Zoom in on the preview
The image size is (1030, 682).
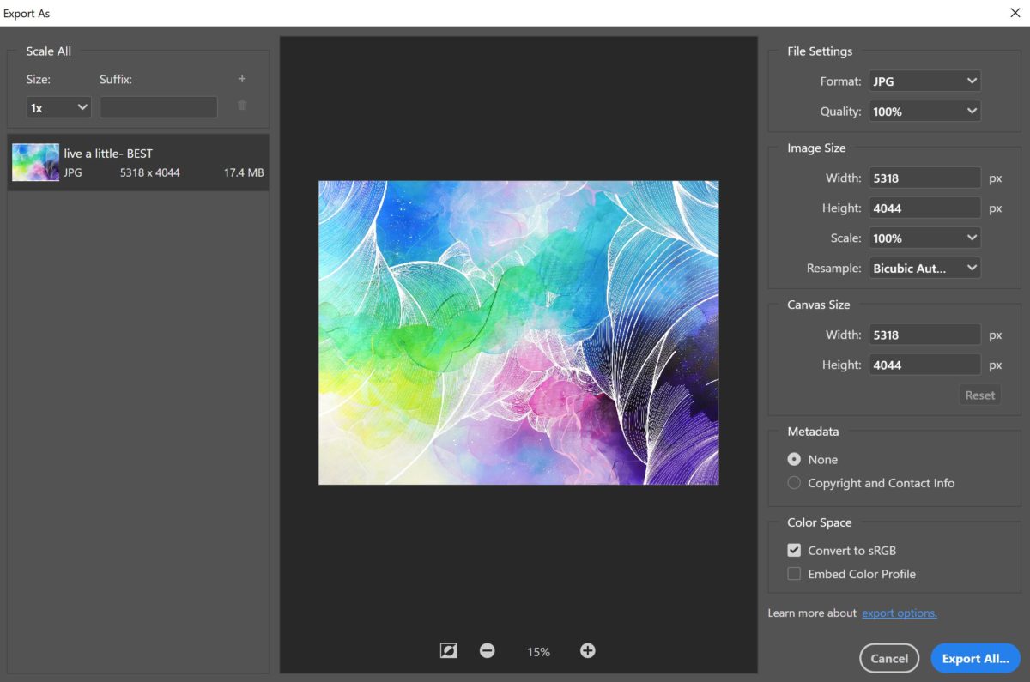click(x=587, y=650)
